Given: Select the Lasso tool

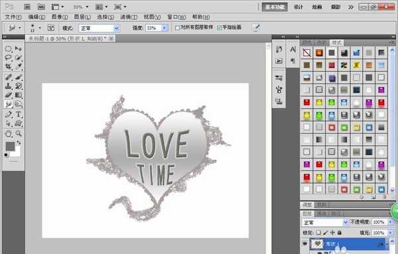Looking at the screenshot, I should pos(9,58).
